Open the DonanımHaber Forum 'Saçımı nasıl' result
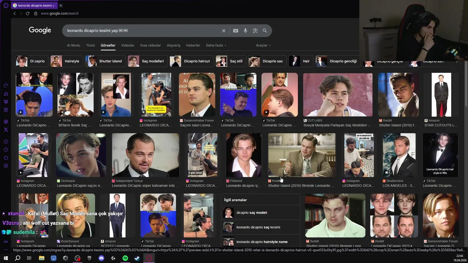Viewport: 468px width, 263px height. pyautogui.click(x=197, y=95)
